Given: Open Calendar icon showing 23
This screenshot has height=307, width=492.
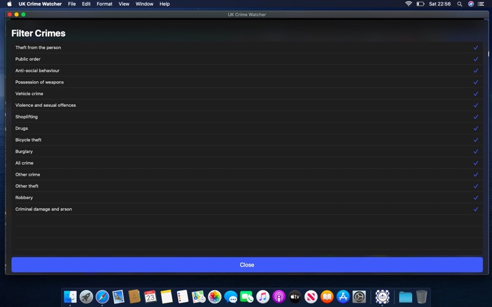Looking at the screenshot, I should point(150,297).
